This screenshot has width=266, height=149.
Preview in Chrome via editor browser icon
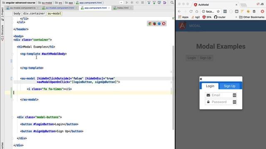click(150, 24)
